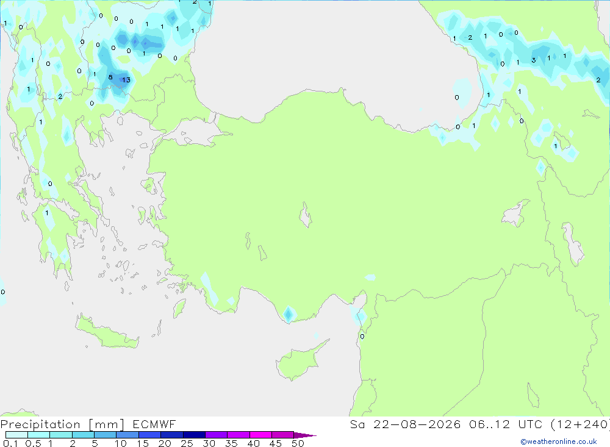
Task: Select the 2–5 mm legend swatch
Action: [83, 435]
